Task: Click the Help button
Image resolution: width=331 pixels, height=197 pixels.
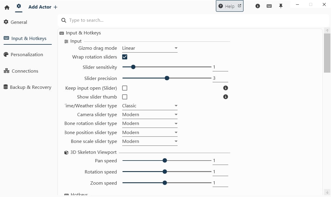Action: pos(230,6)
